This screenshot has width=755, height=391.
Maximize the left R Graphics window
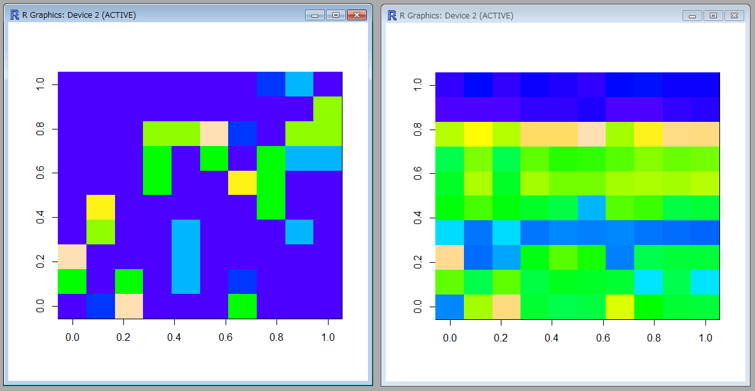click(335, 15)
